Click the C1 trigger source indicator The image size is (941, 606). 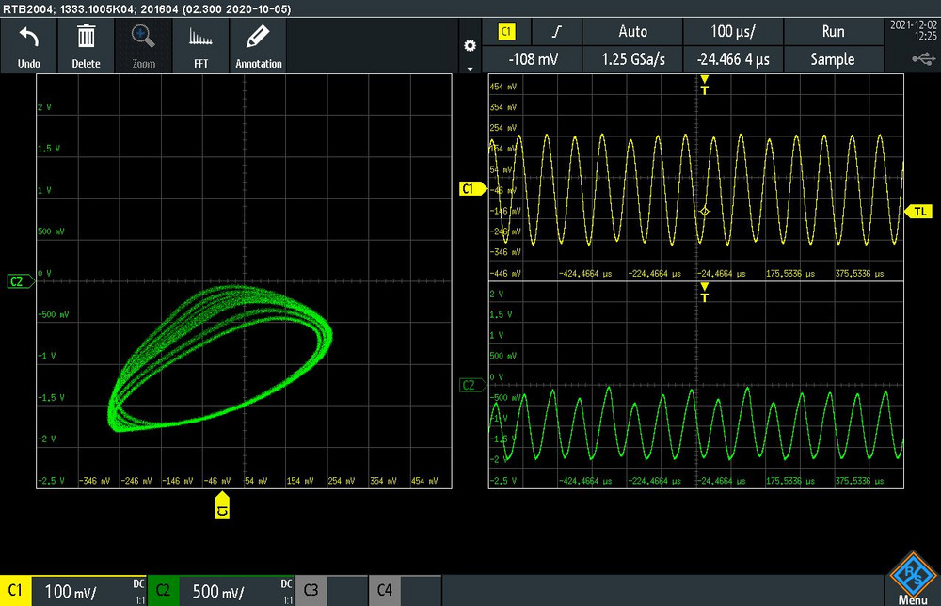click(506, 32)
